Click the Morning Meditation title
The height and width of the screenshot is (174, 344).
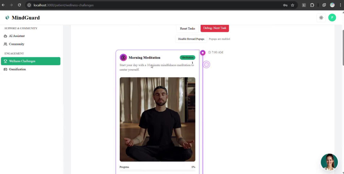(x=144, y=58)
